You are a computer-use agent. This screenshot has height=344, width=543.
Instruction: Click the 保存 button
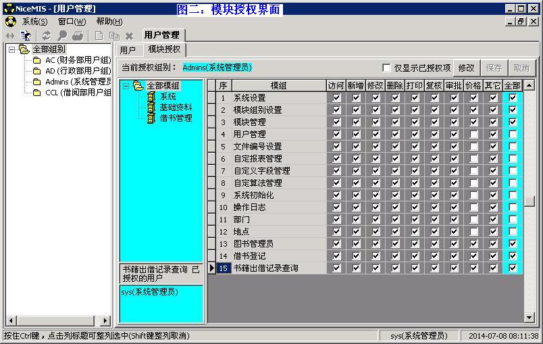tap(494, 68)
